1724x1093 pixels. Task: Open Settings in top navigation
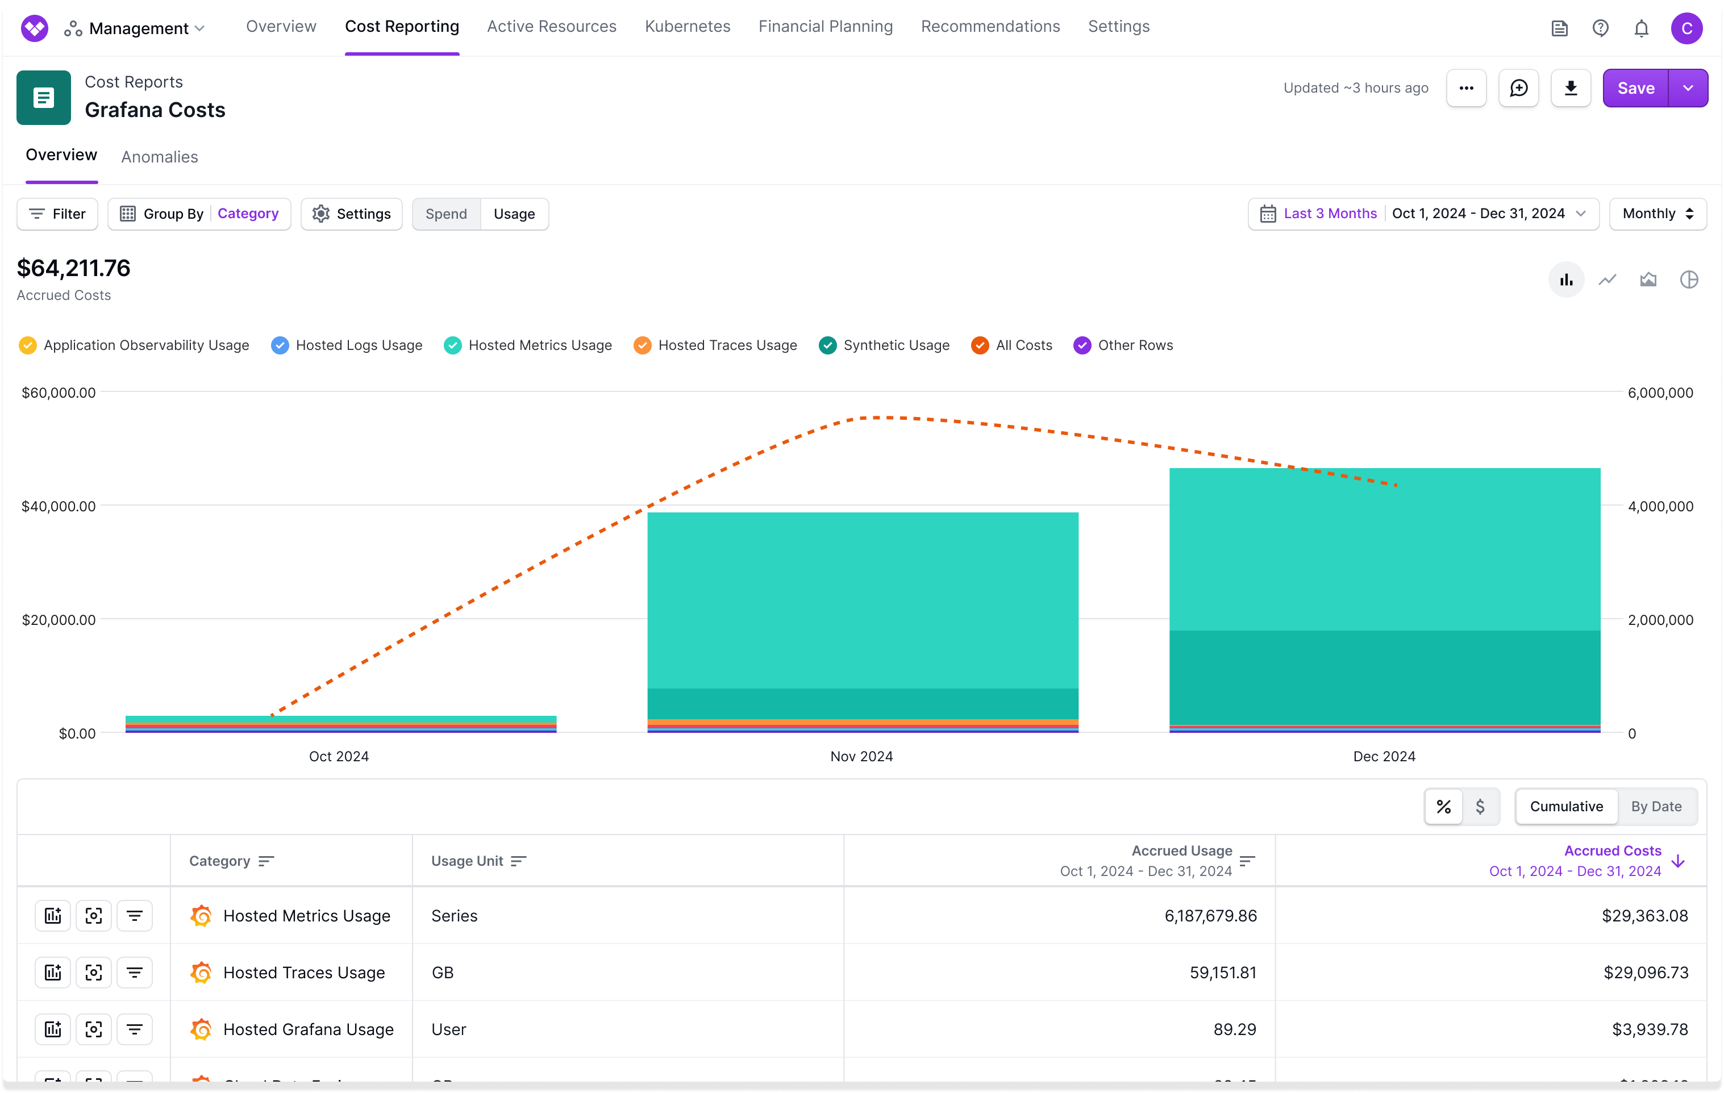[x=1118, y=27]
